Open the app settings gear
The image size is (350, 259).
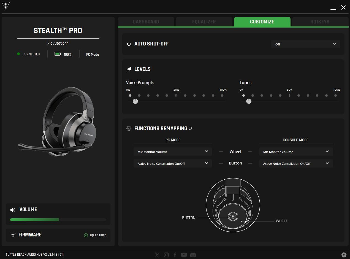pos(343,255)
